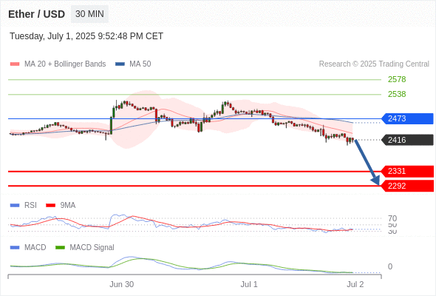436x296 pixels.
Task: Click the RSI blue legend swatch
Action: pos(15,206)
